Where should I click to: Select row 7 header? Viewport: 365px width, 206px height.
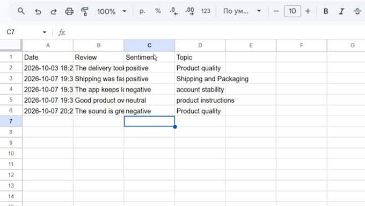[11, 122]
